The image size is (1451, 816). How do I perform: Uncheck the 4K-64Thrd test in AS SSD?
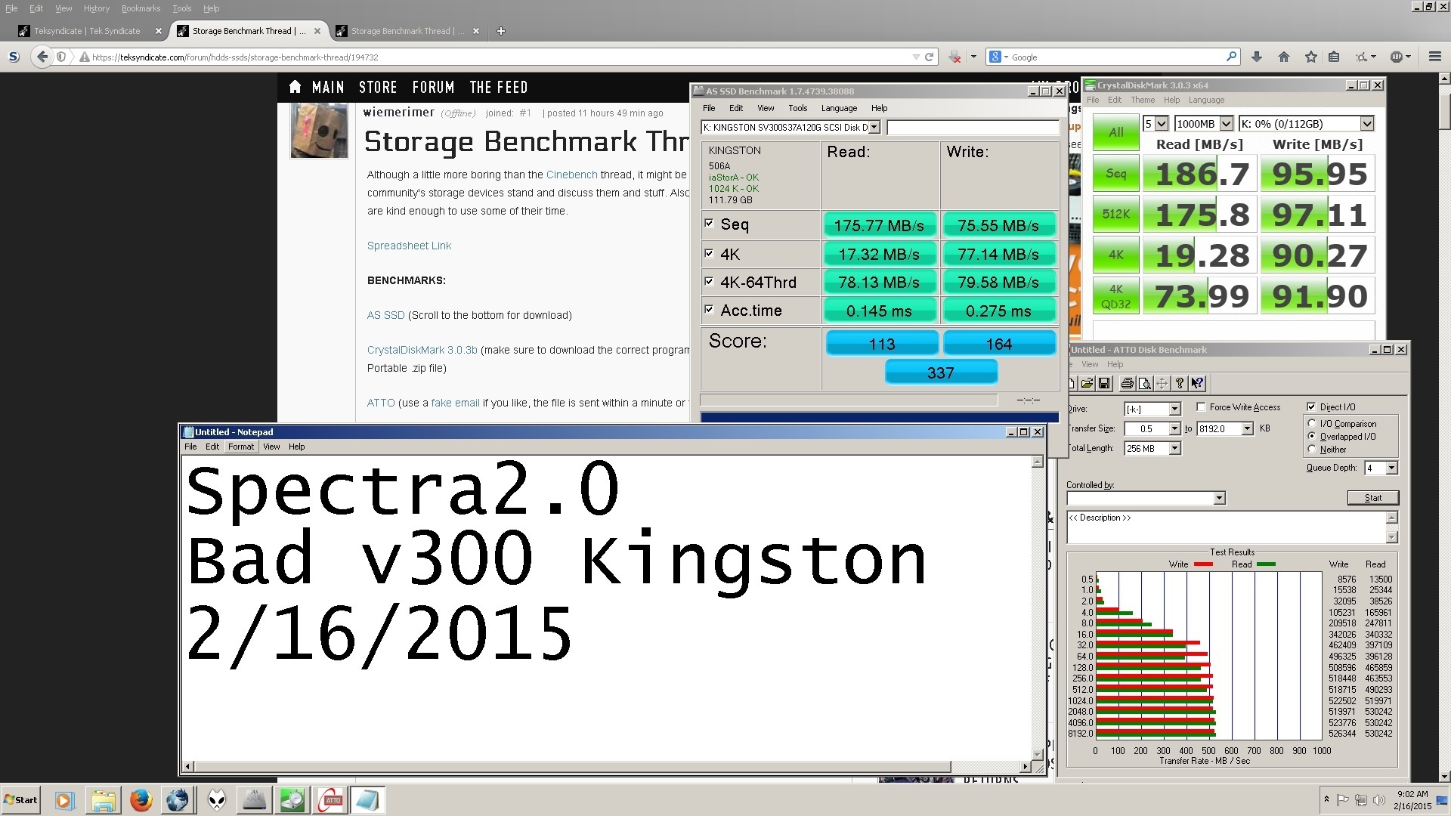point(709,282)
